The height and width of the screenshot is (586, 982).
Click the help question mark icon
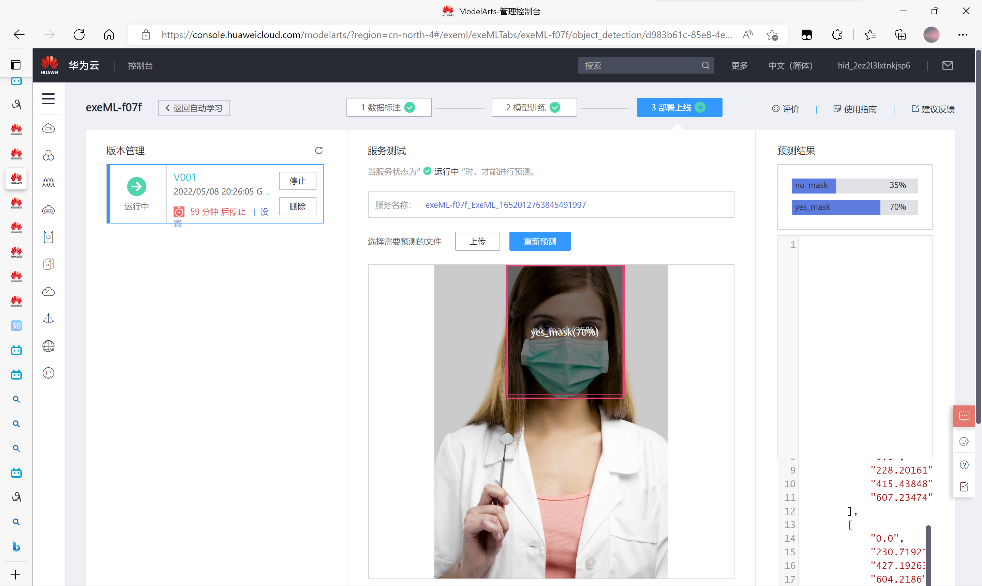(x=964, y=465)
